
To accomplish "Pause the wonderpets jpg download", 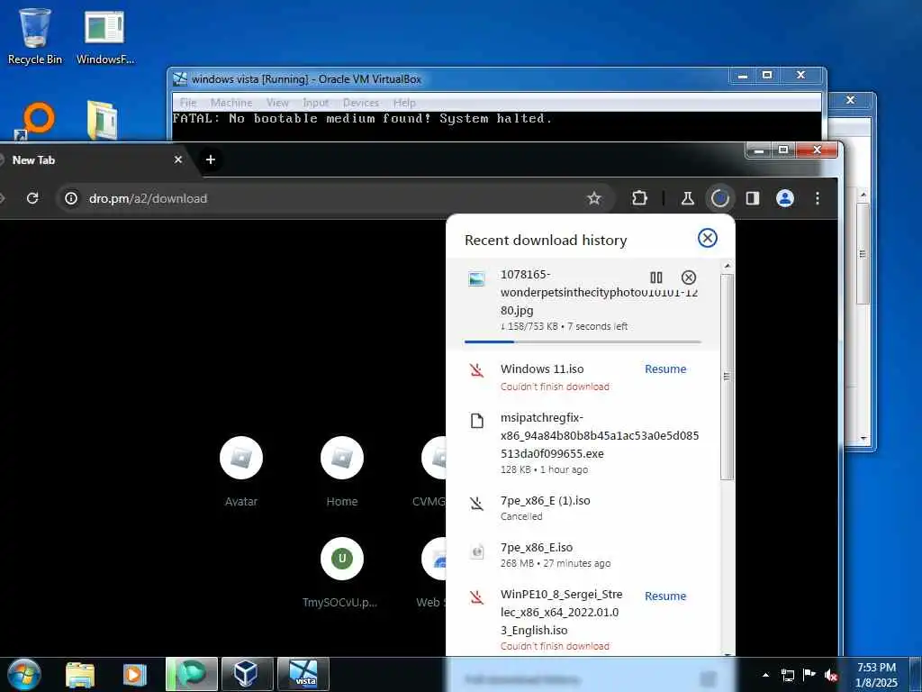I will 656,278.
